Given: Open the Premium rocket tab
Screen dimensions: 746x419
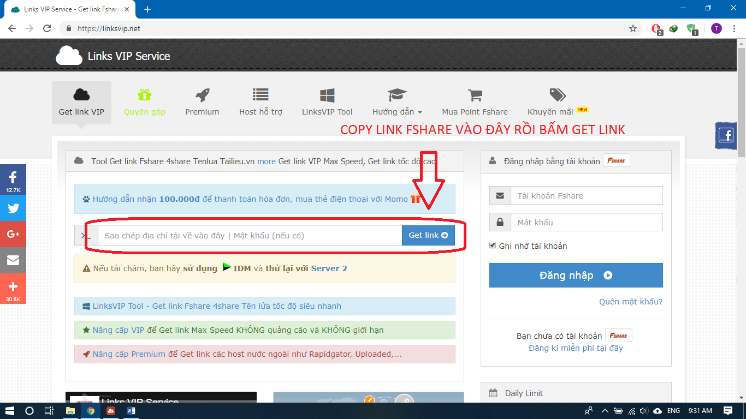Looking at the screenshot, I should [x=202, y=103].
